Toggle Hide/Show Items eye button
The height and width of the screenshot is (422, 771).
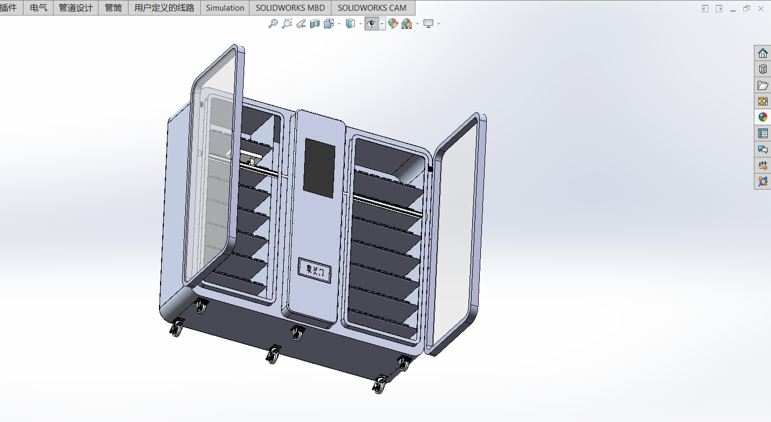(372, 24)
